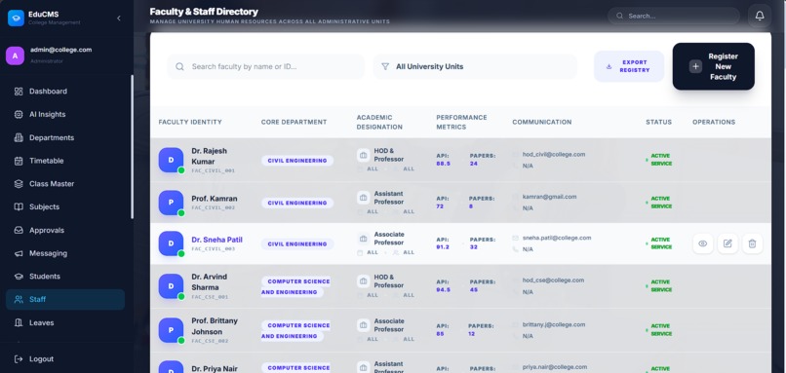Open the All University Units dropdown
This screenshot has width=786, height=373.
(x=475, y=66)
